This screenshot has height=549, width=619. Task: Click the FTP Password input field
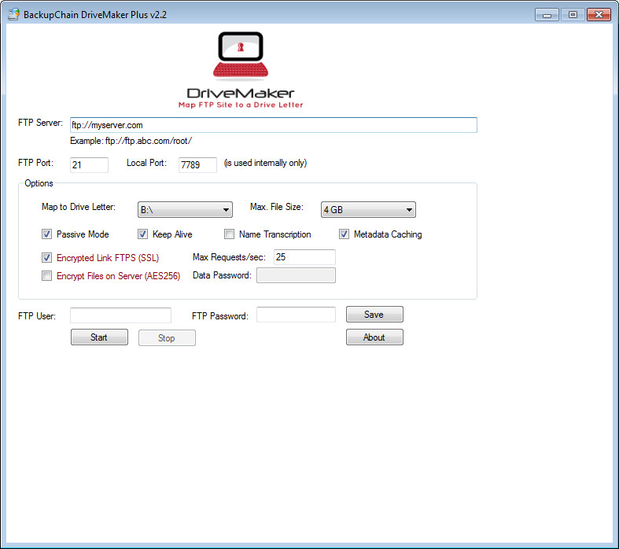(x=296, y=315)
